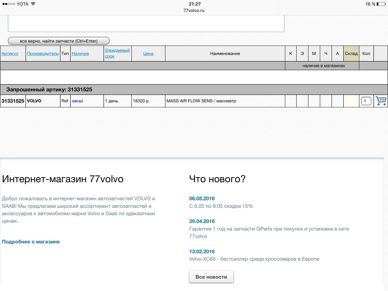Open news dated 06.05.2016
The height and width of the screenshot is (291, 388).
(202, 199)
